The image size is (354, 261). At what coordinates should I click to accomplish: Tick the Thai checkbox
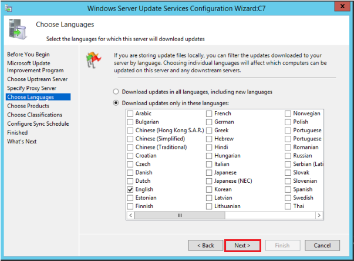[x=288, y=206]
